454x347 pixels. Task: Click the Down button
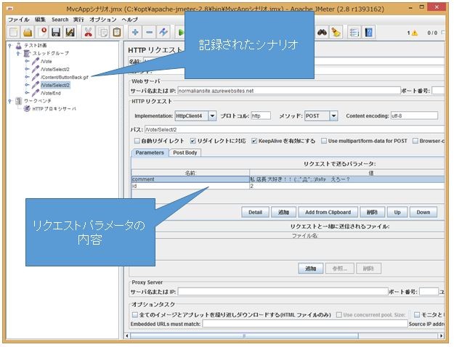pyautogui.click(x=423, y=213)
